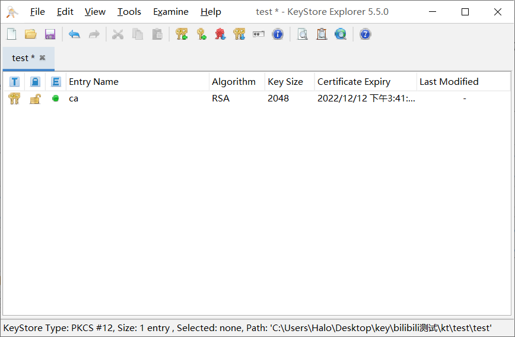Image resolution: width=515 pixels, height=337 pixels.
Task: Examine clipboard contents from the toolbar
Action: (x=322, y=34)
